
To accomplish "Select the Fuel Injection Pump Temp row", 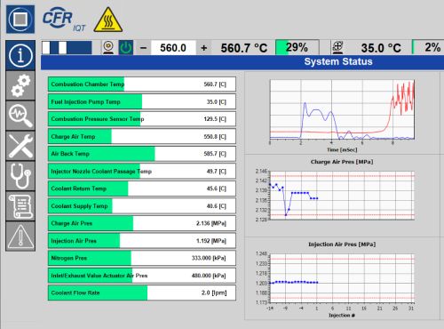I will tap(142, 101).
